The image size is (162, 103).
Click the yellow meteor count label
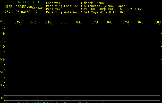[x=37, y=8]
